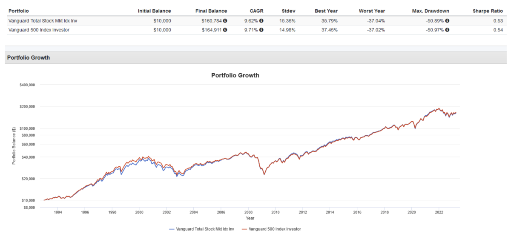Click $10,000 initial balance for Vanguard Total Stock
Screen dimensions: 511x239
coord(162,20)
